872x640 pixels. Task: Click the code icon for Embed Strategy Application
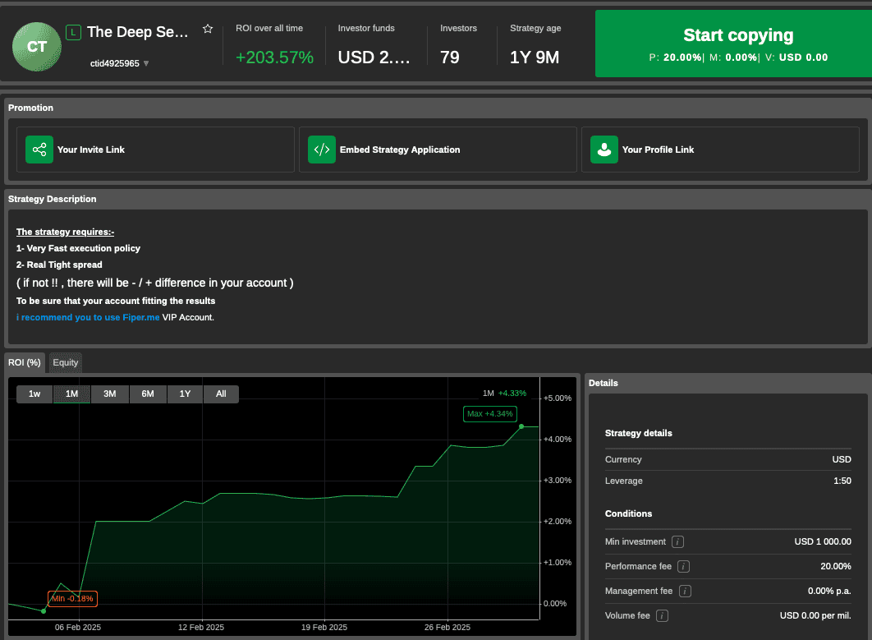pos(321,150)
